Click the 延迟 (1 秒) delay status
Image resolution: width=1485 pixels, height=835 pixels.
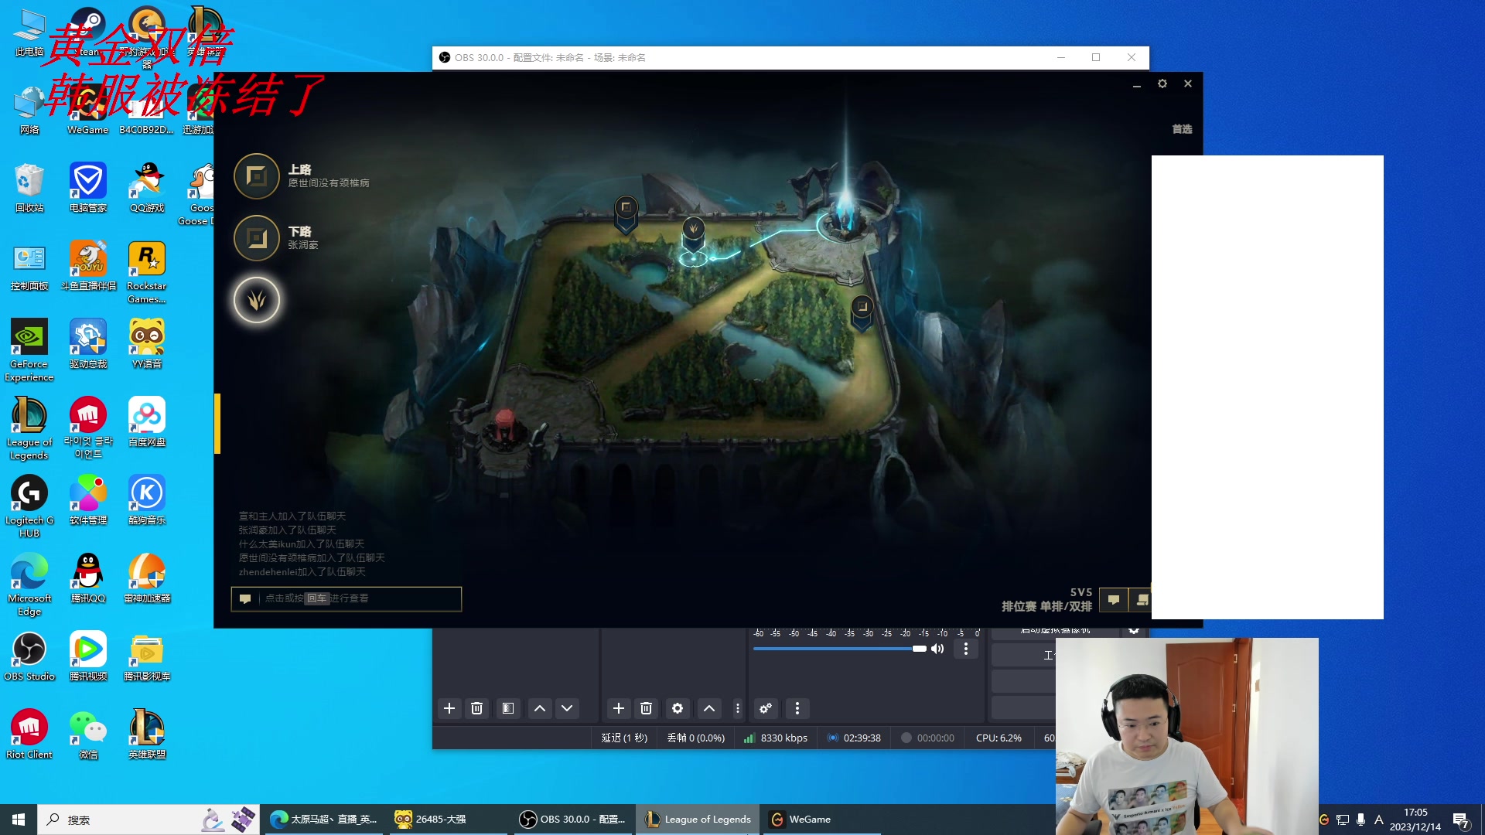click(624, 738)
